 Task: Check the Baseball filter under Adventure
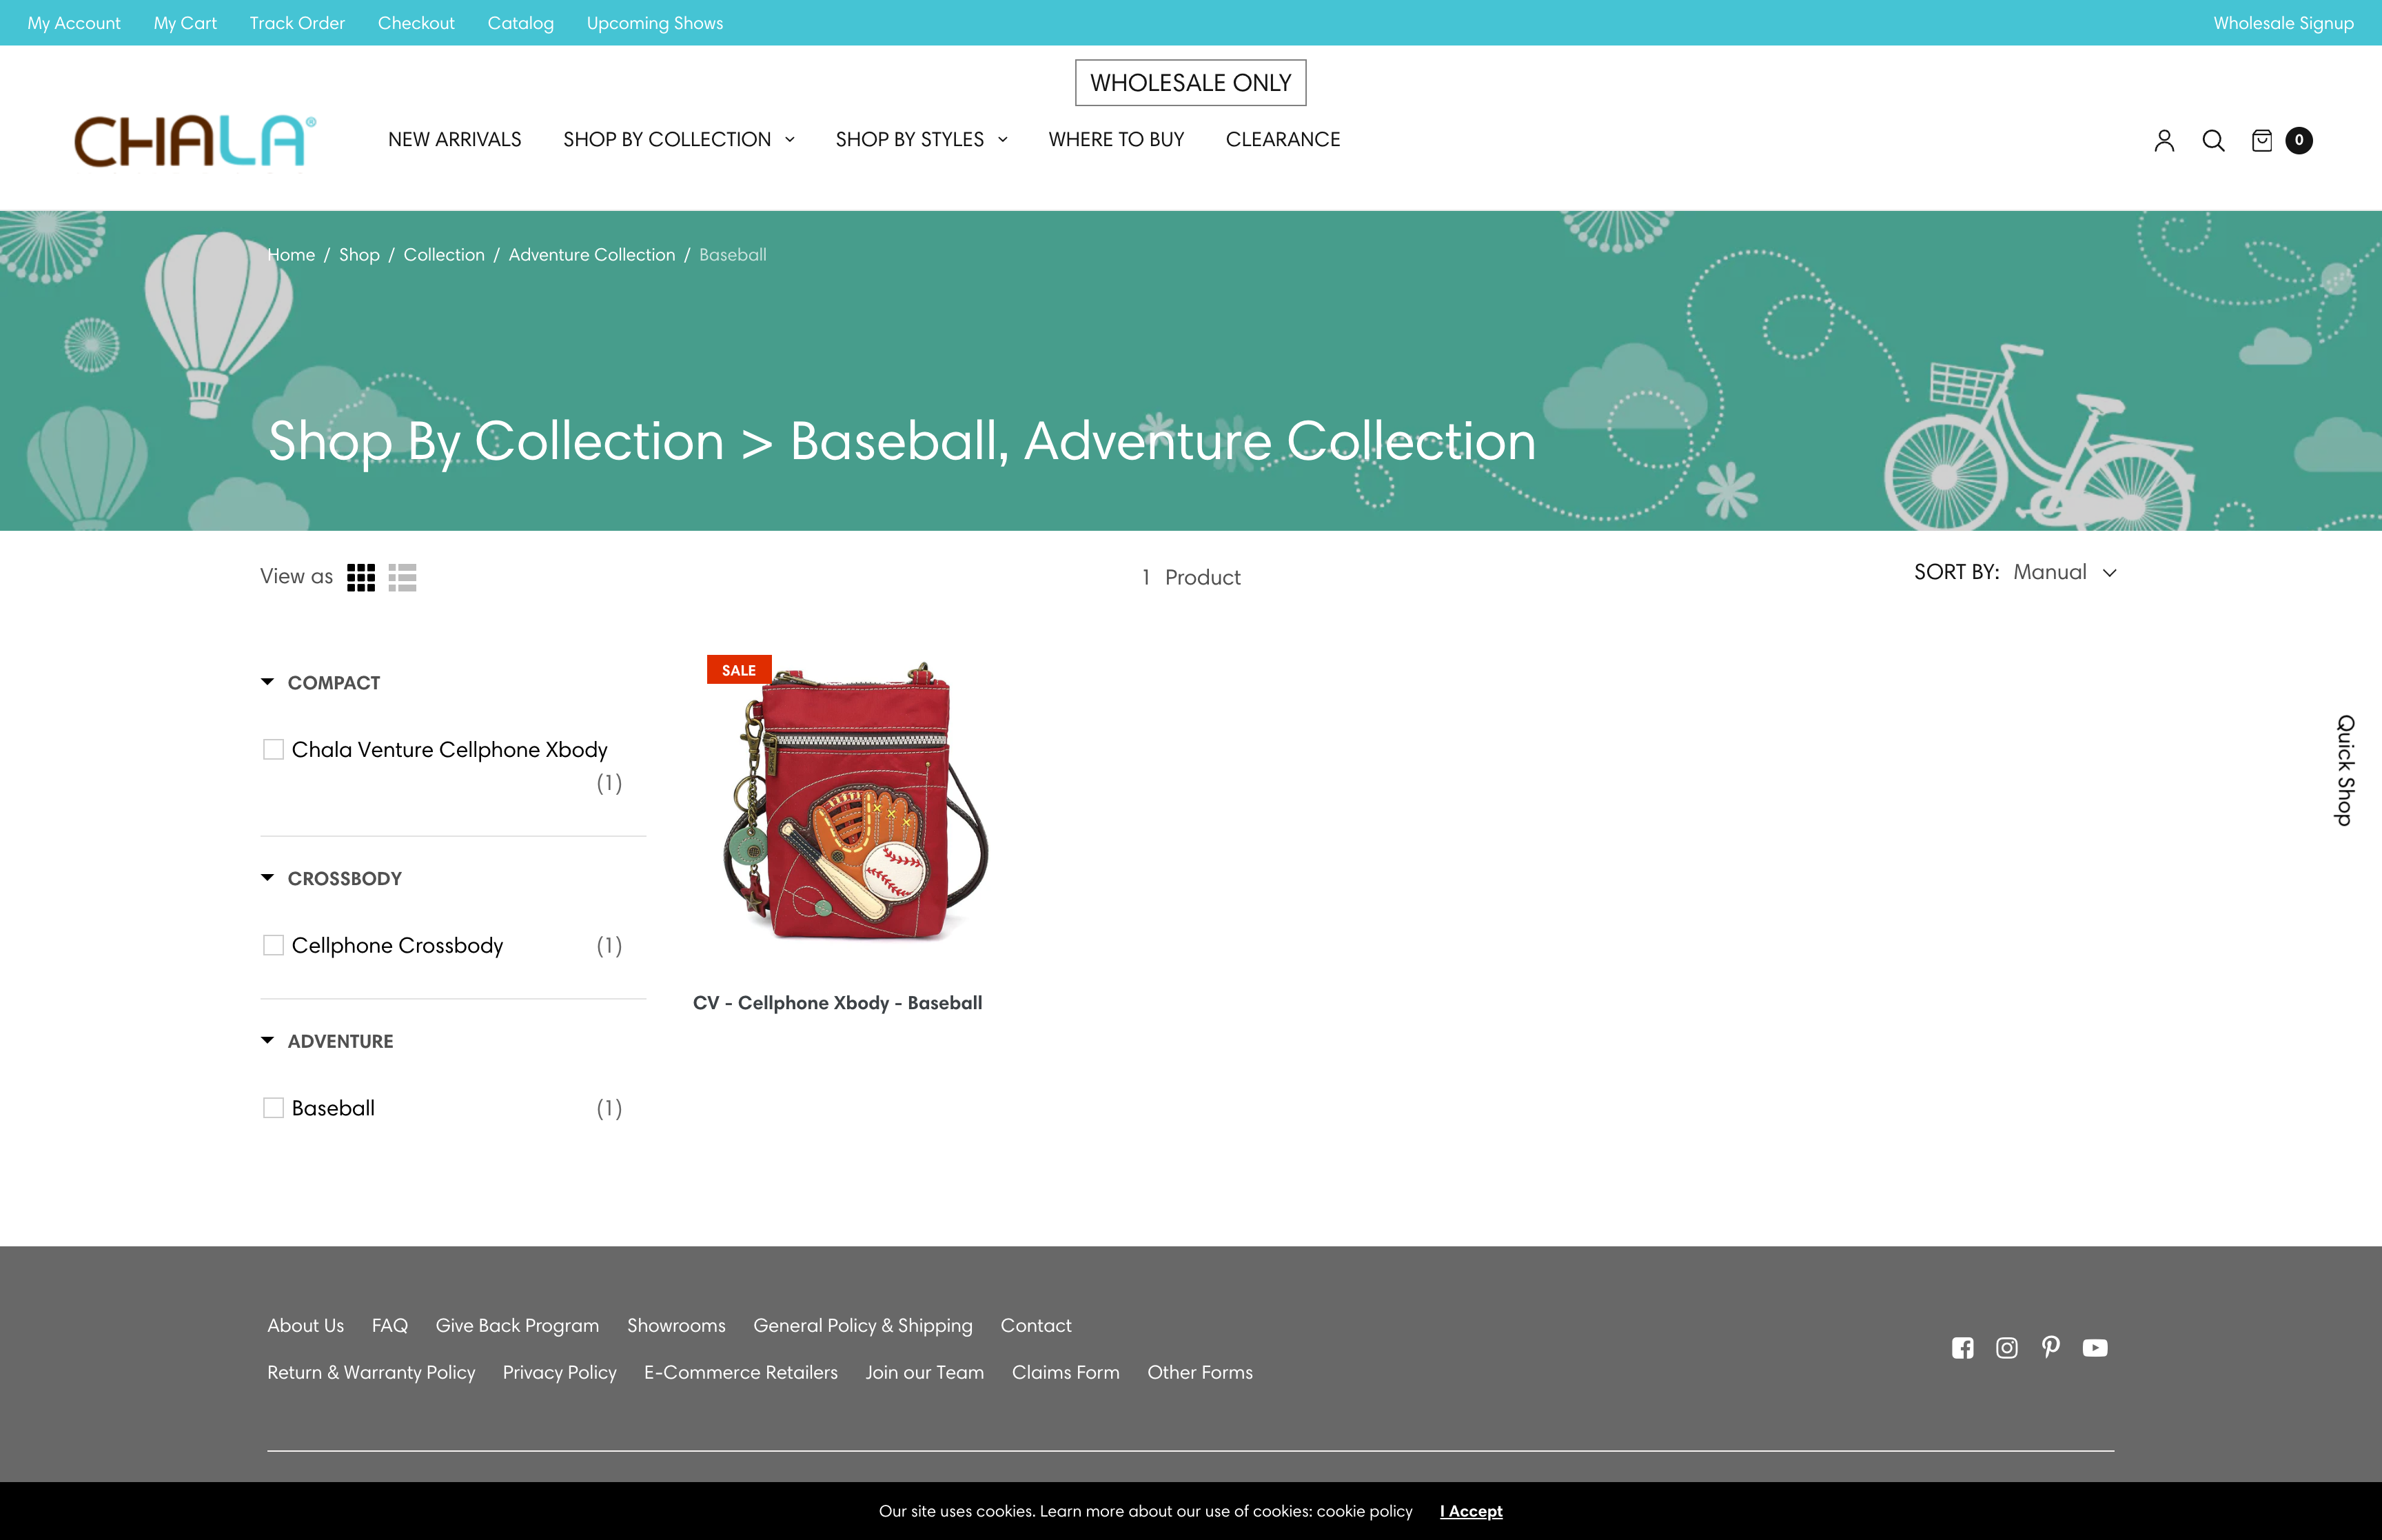coord(273,1107)
